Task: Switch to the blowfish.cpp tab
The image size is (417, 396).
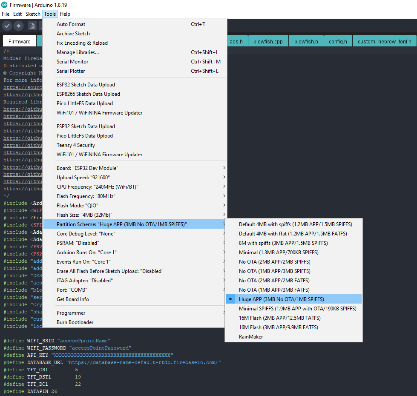Action: click(268, 41)
